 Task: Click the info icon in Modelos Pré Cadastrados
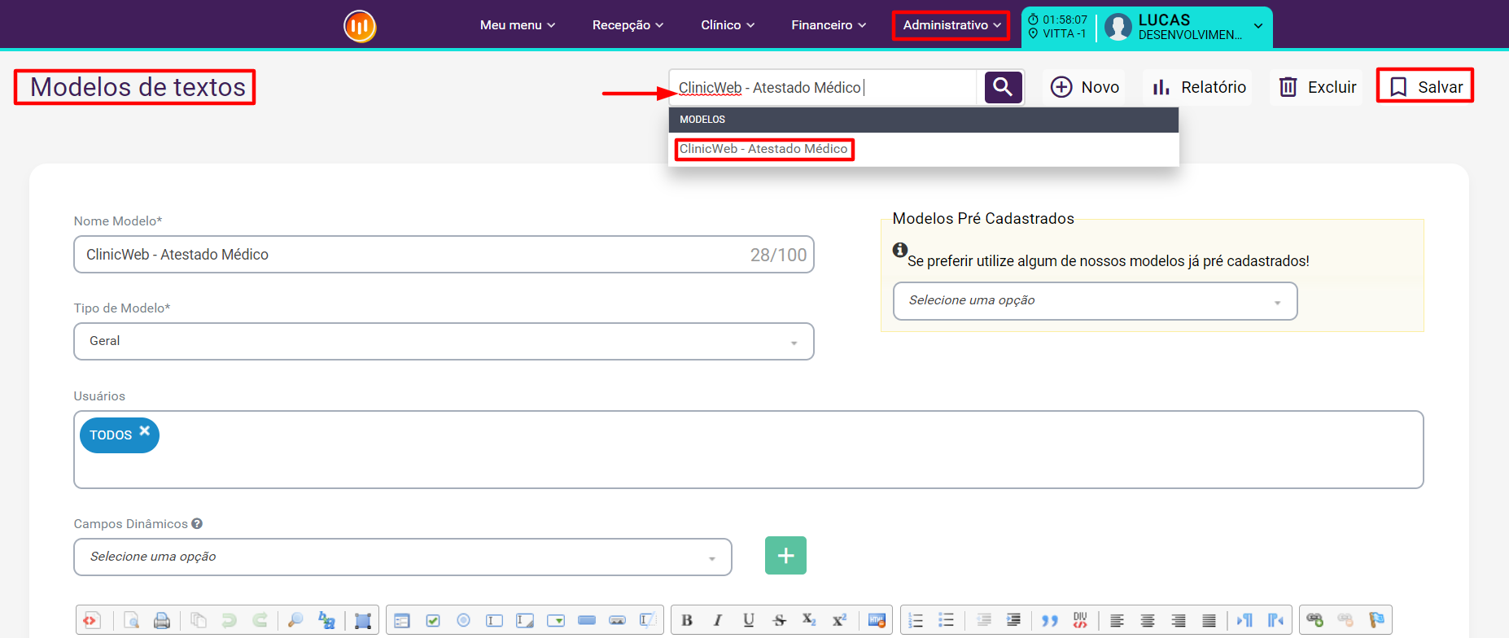[900, 250]
